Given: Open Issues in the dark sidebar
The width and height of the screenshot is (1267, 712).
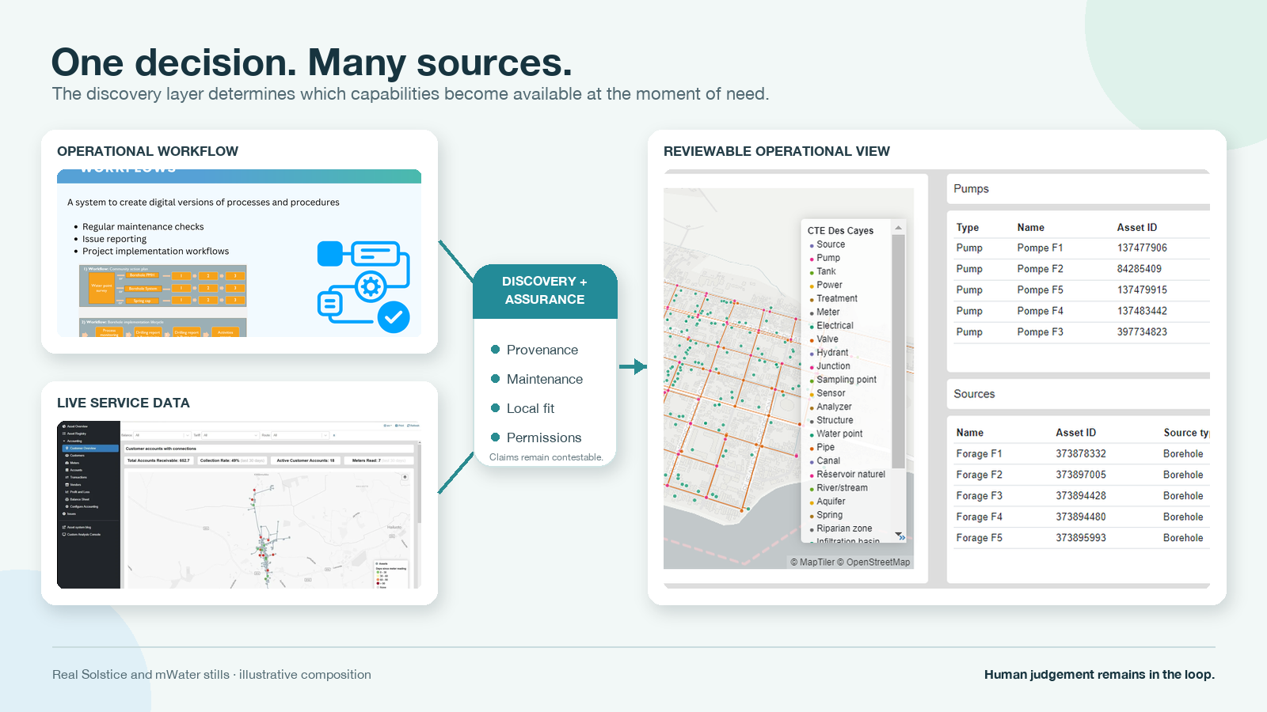Looking at the screenshot, I should point(69,513).
